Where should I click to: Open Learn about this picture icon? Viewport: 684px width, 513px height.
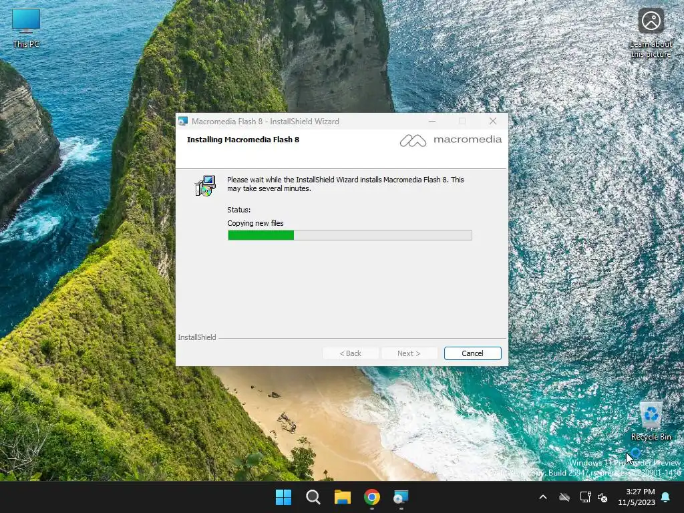tap(651, 33)
